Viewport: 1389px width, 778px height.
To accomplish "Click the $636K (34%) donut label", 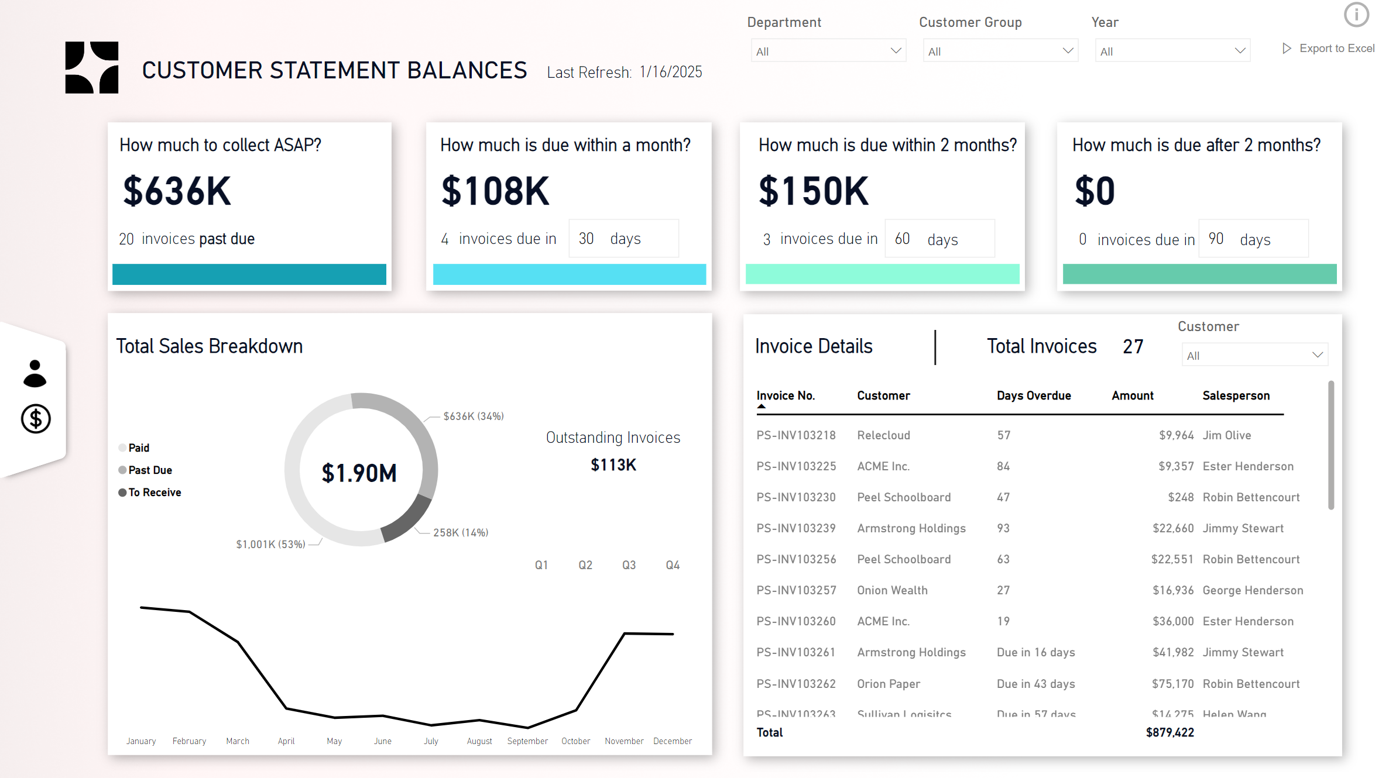I will pyautogui.click(x=474, y=416).
